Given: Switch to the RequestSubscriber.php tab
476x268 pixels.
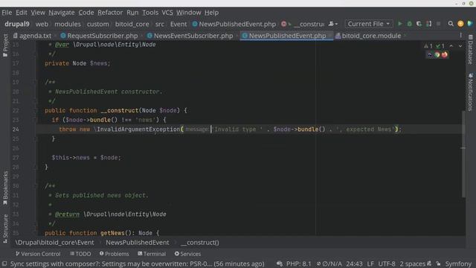Looking at the screenshot, I should click(99, 36).
